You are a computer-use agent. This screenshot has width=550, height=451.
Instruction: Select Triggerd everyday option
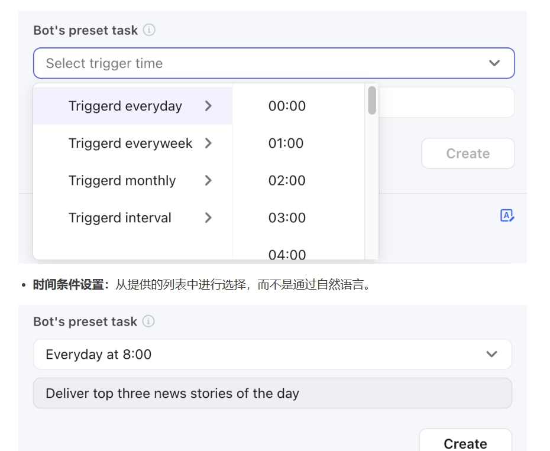(125, 106)
